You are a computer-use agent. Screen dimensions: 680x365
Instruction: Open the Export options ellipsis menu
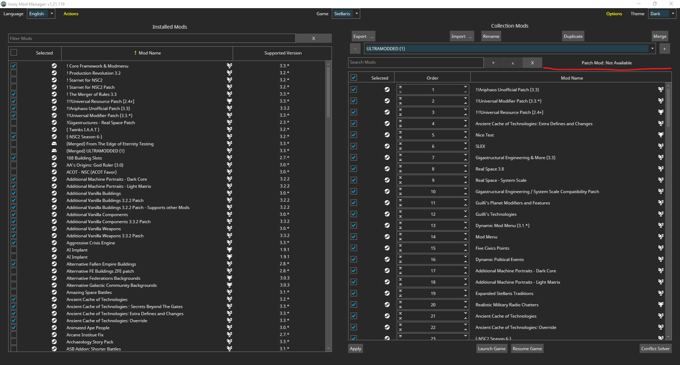click(372, 36)
